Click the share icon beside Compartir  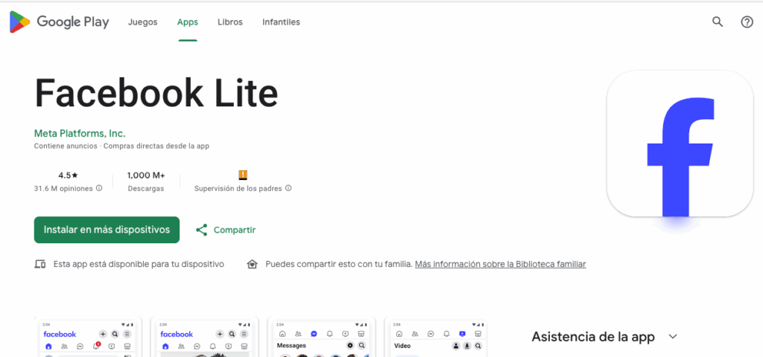tap(201, 230)
